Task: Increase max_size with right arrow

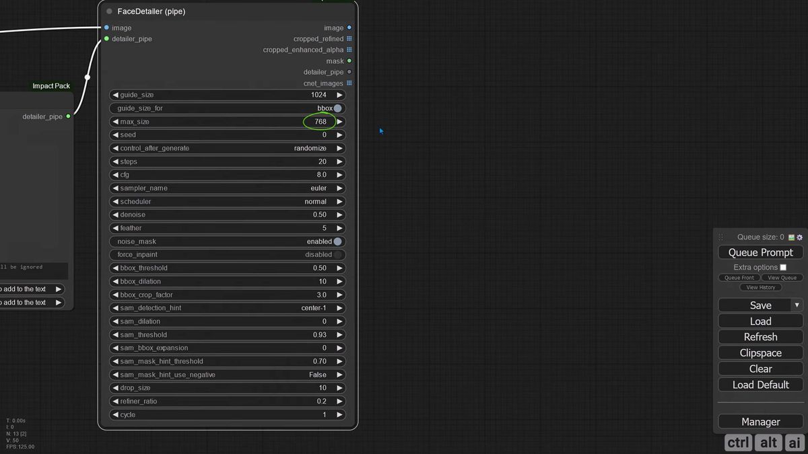Action: (339, 122)
